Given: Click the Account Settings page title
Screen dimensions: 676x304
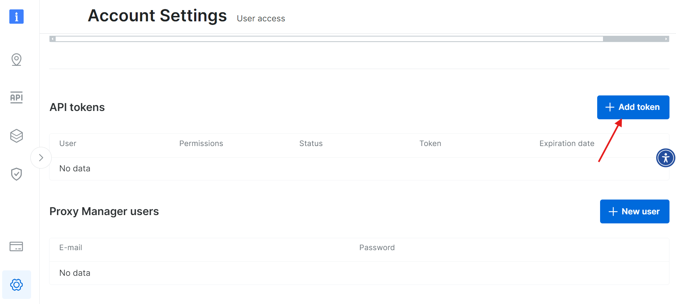Looking at the screenshot, I should coord(157,15).
